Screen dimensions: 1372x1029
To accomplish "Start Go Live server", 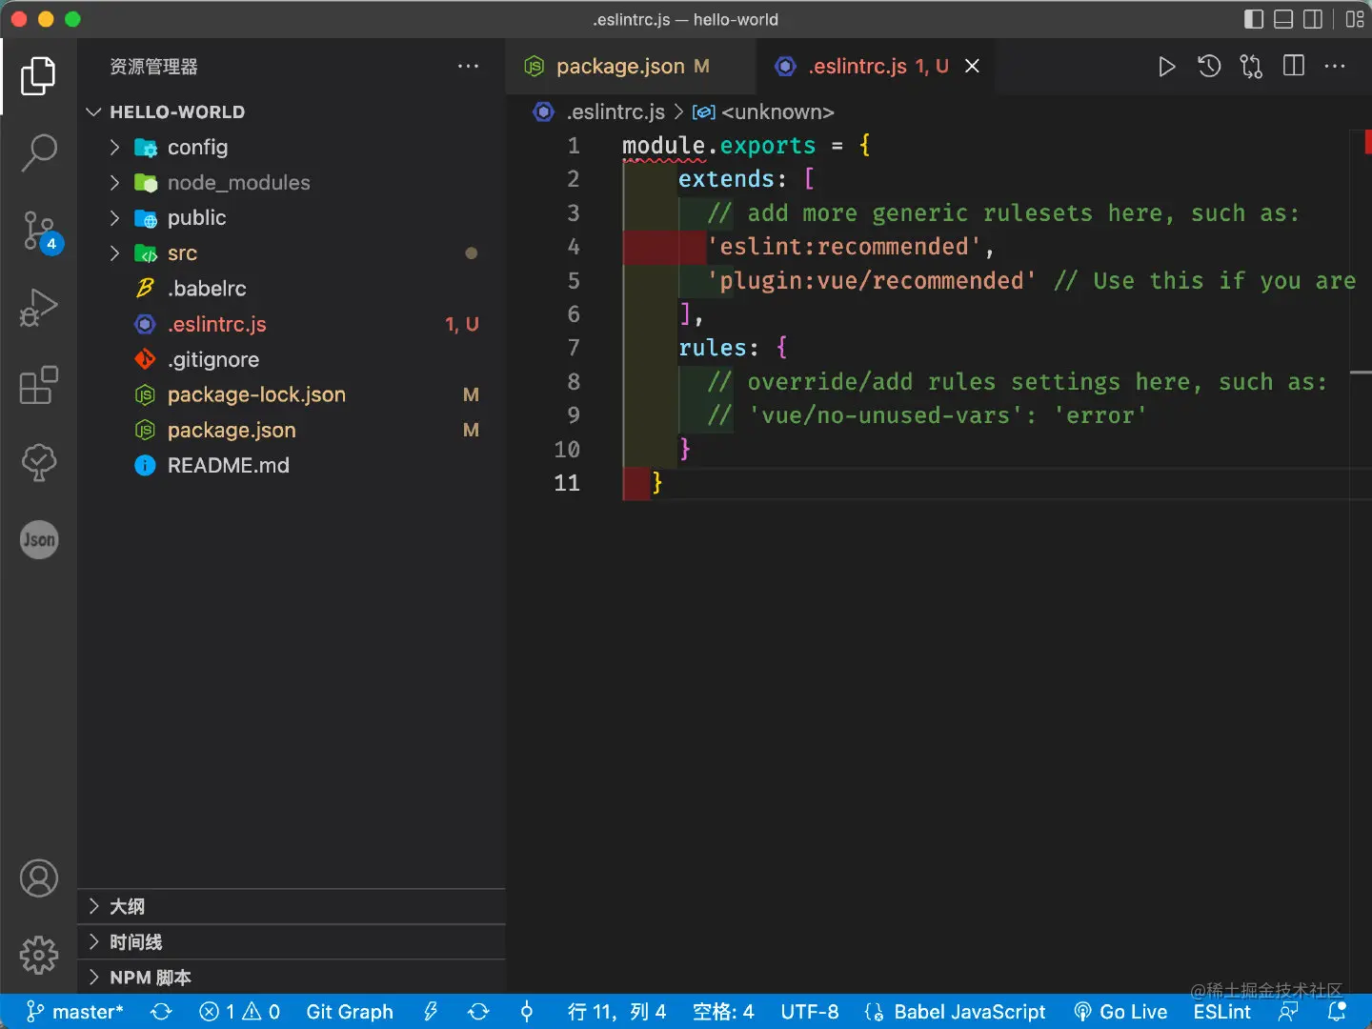I will [x=1120, y=1012].
